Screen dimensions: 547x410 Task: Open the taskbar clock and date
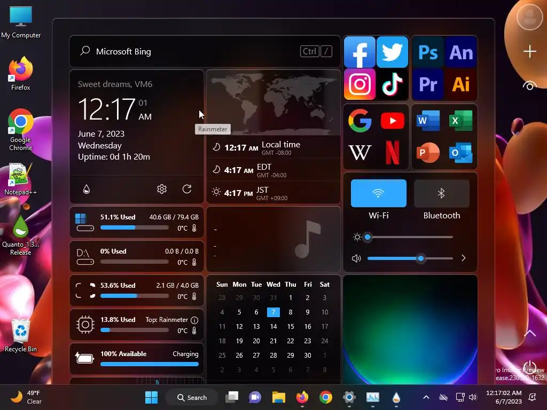click(x=503, y=397)
